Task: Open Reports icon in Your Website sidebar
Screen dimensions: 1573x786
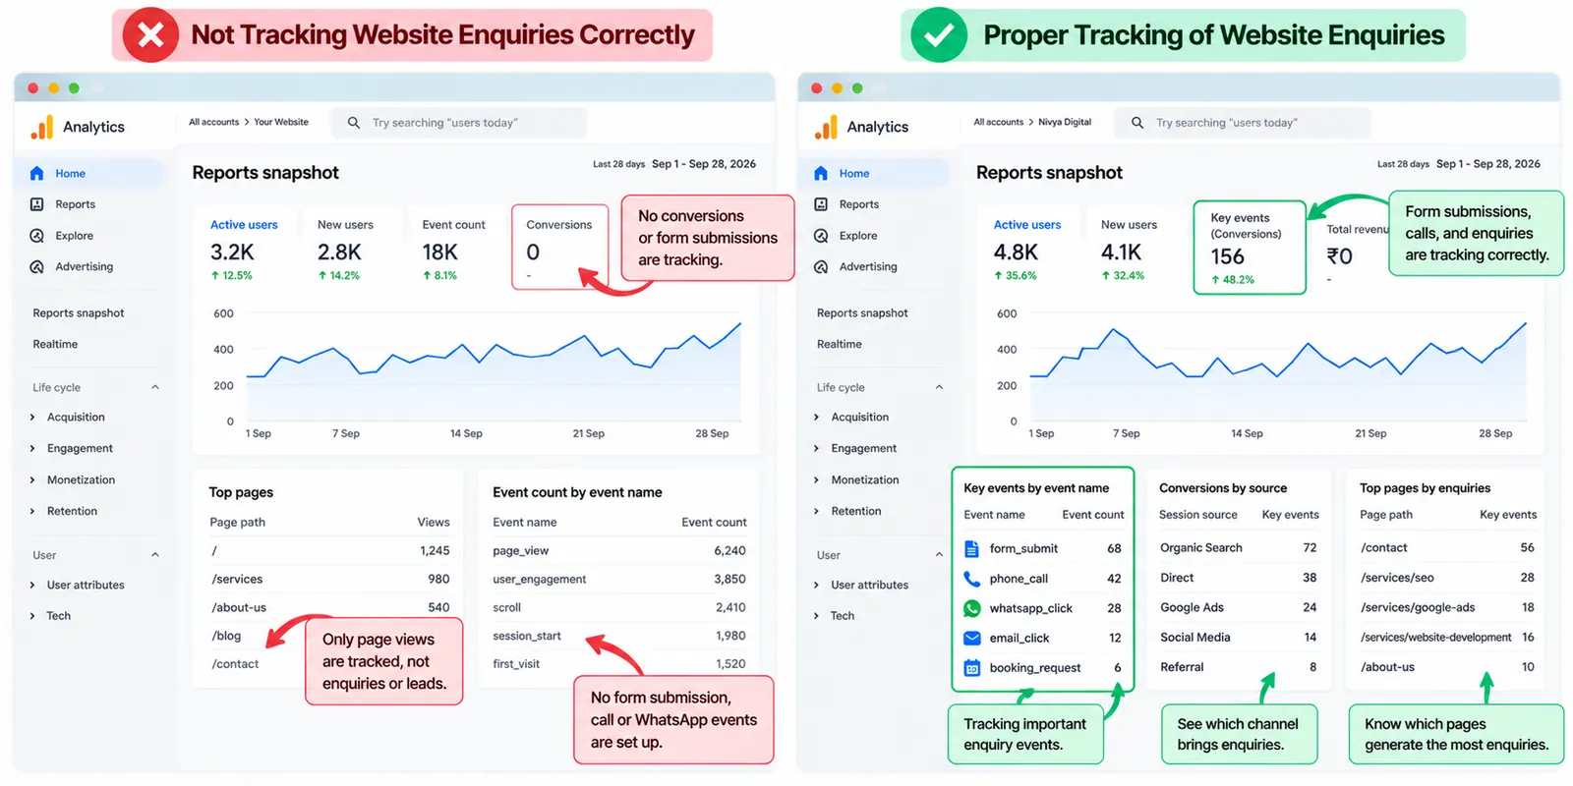Action: pyautogui.click(x=37, y=204)
